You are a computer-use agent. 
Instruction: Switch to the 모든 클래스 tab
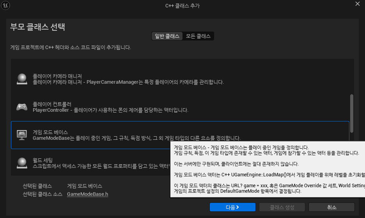(x=198, y=36)
